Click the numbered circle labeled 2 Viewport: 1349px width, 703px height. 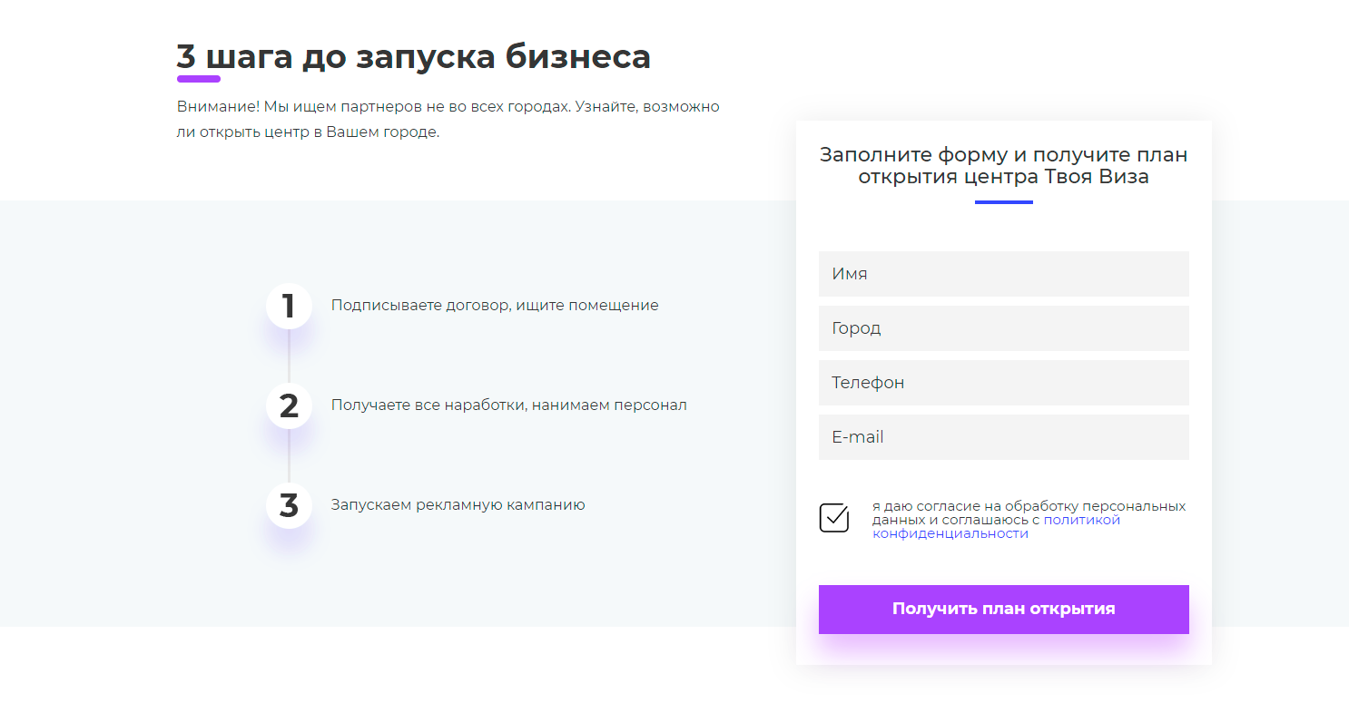[289, 405]
